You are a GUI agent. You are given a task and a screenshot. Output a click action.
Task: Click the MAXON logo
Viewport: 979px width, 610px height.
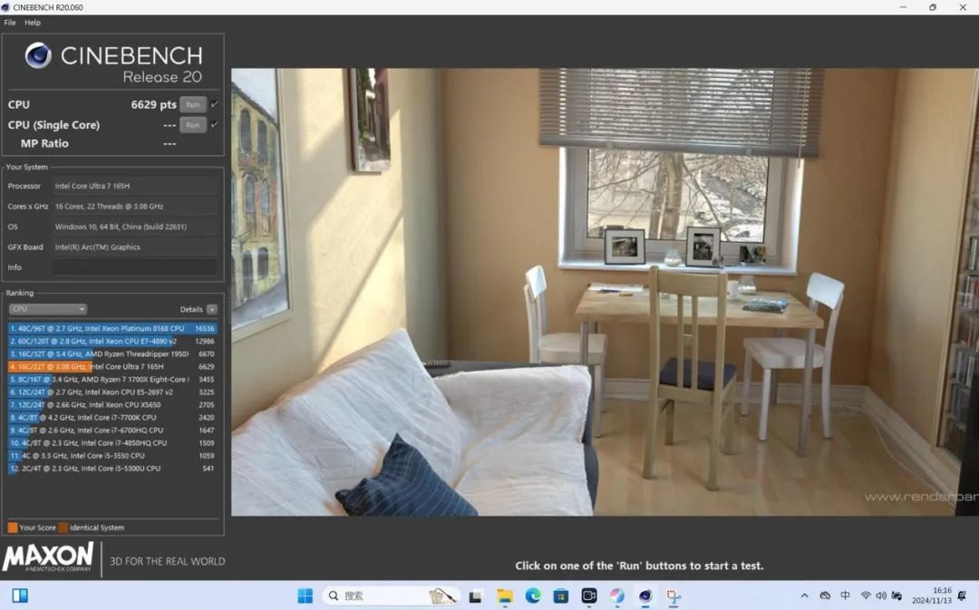[48, 557]
